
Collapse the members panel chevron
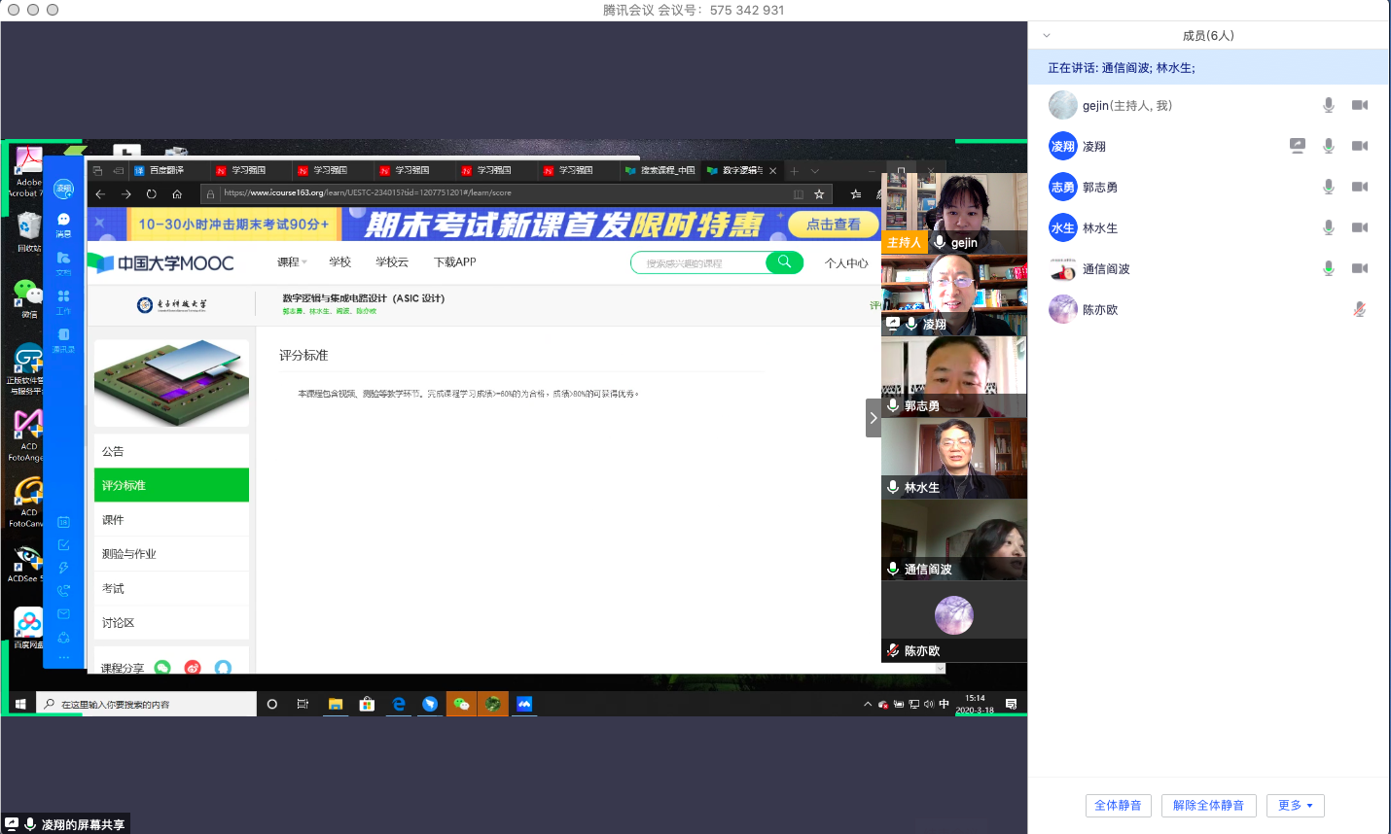1047,36
